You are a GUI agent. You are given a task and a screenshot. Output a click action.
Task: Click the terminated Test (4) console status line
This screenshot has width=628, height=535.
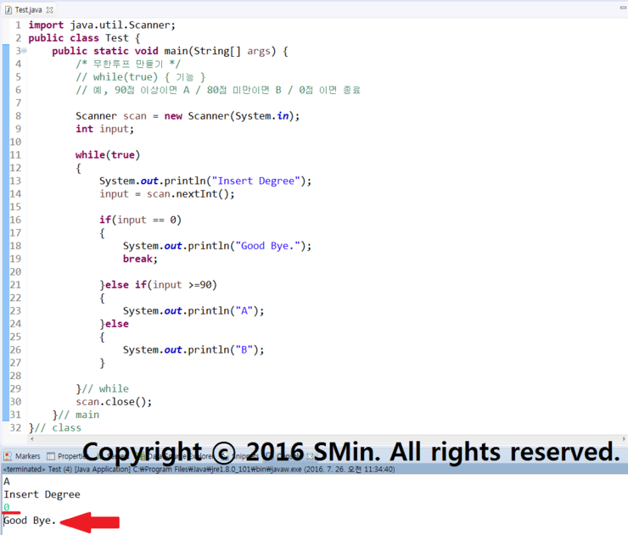(199, 470)
